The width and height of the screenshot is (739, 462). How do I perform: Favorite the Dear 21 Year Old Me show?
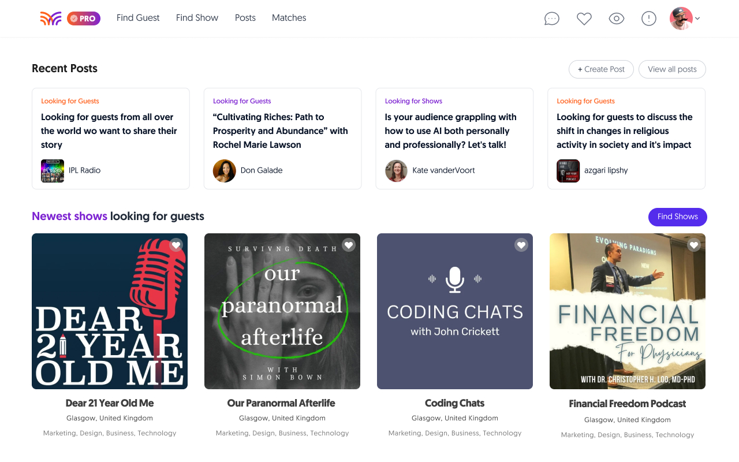click(x=177, y=245)
